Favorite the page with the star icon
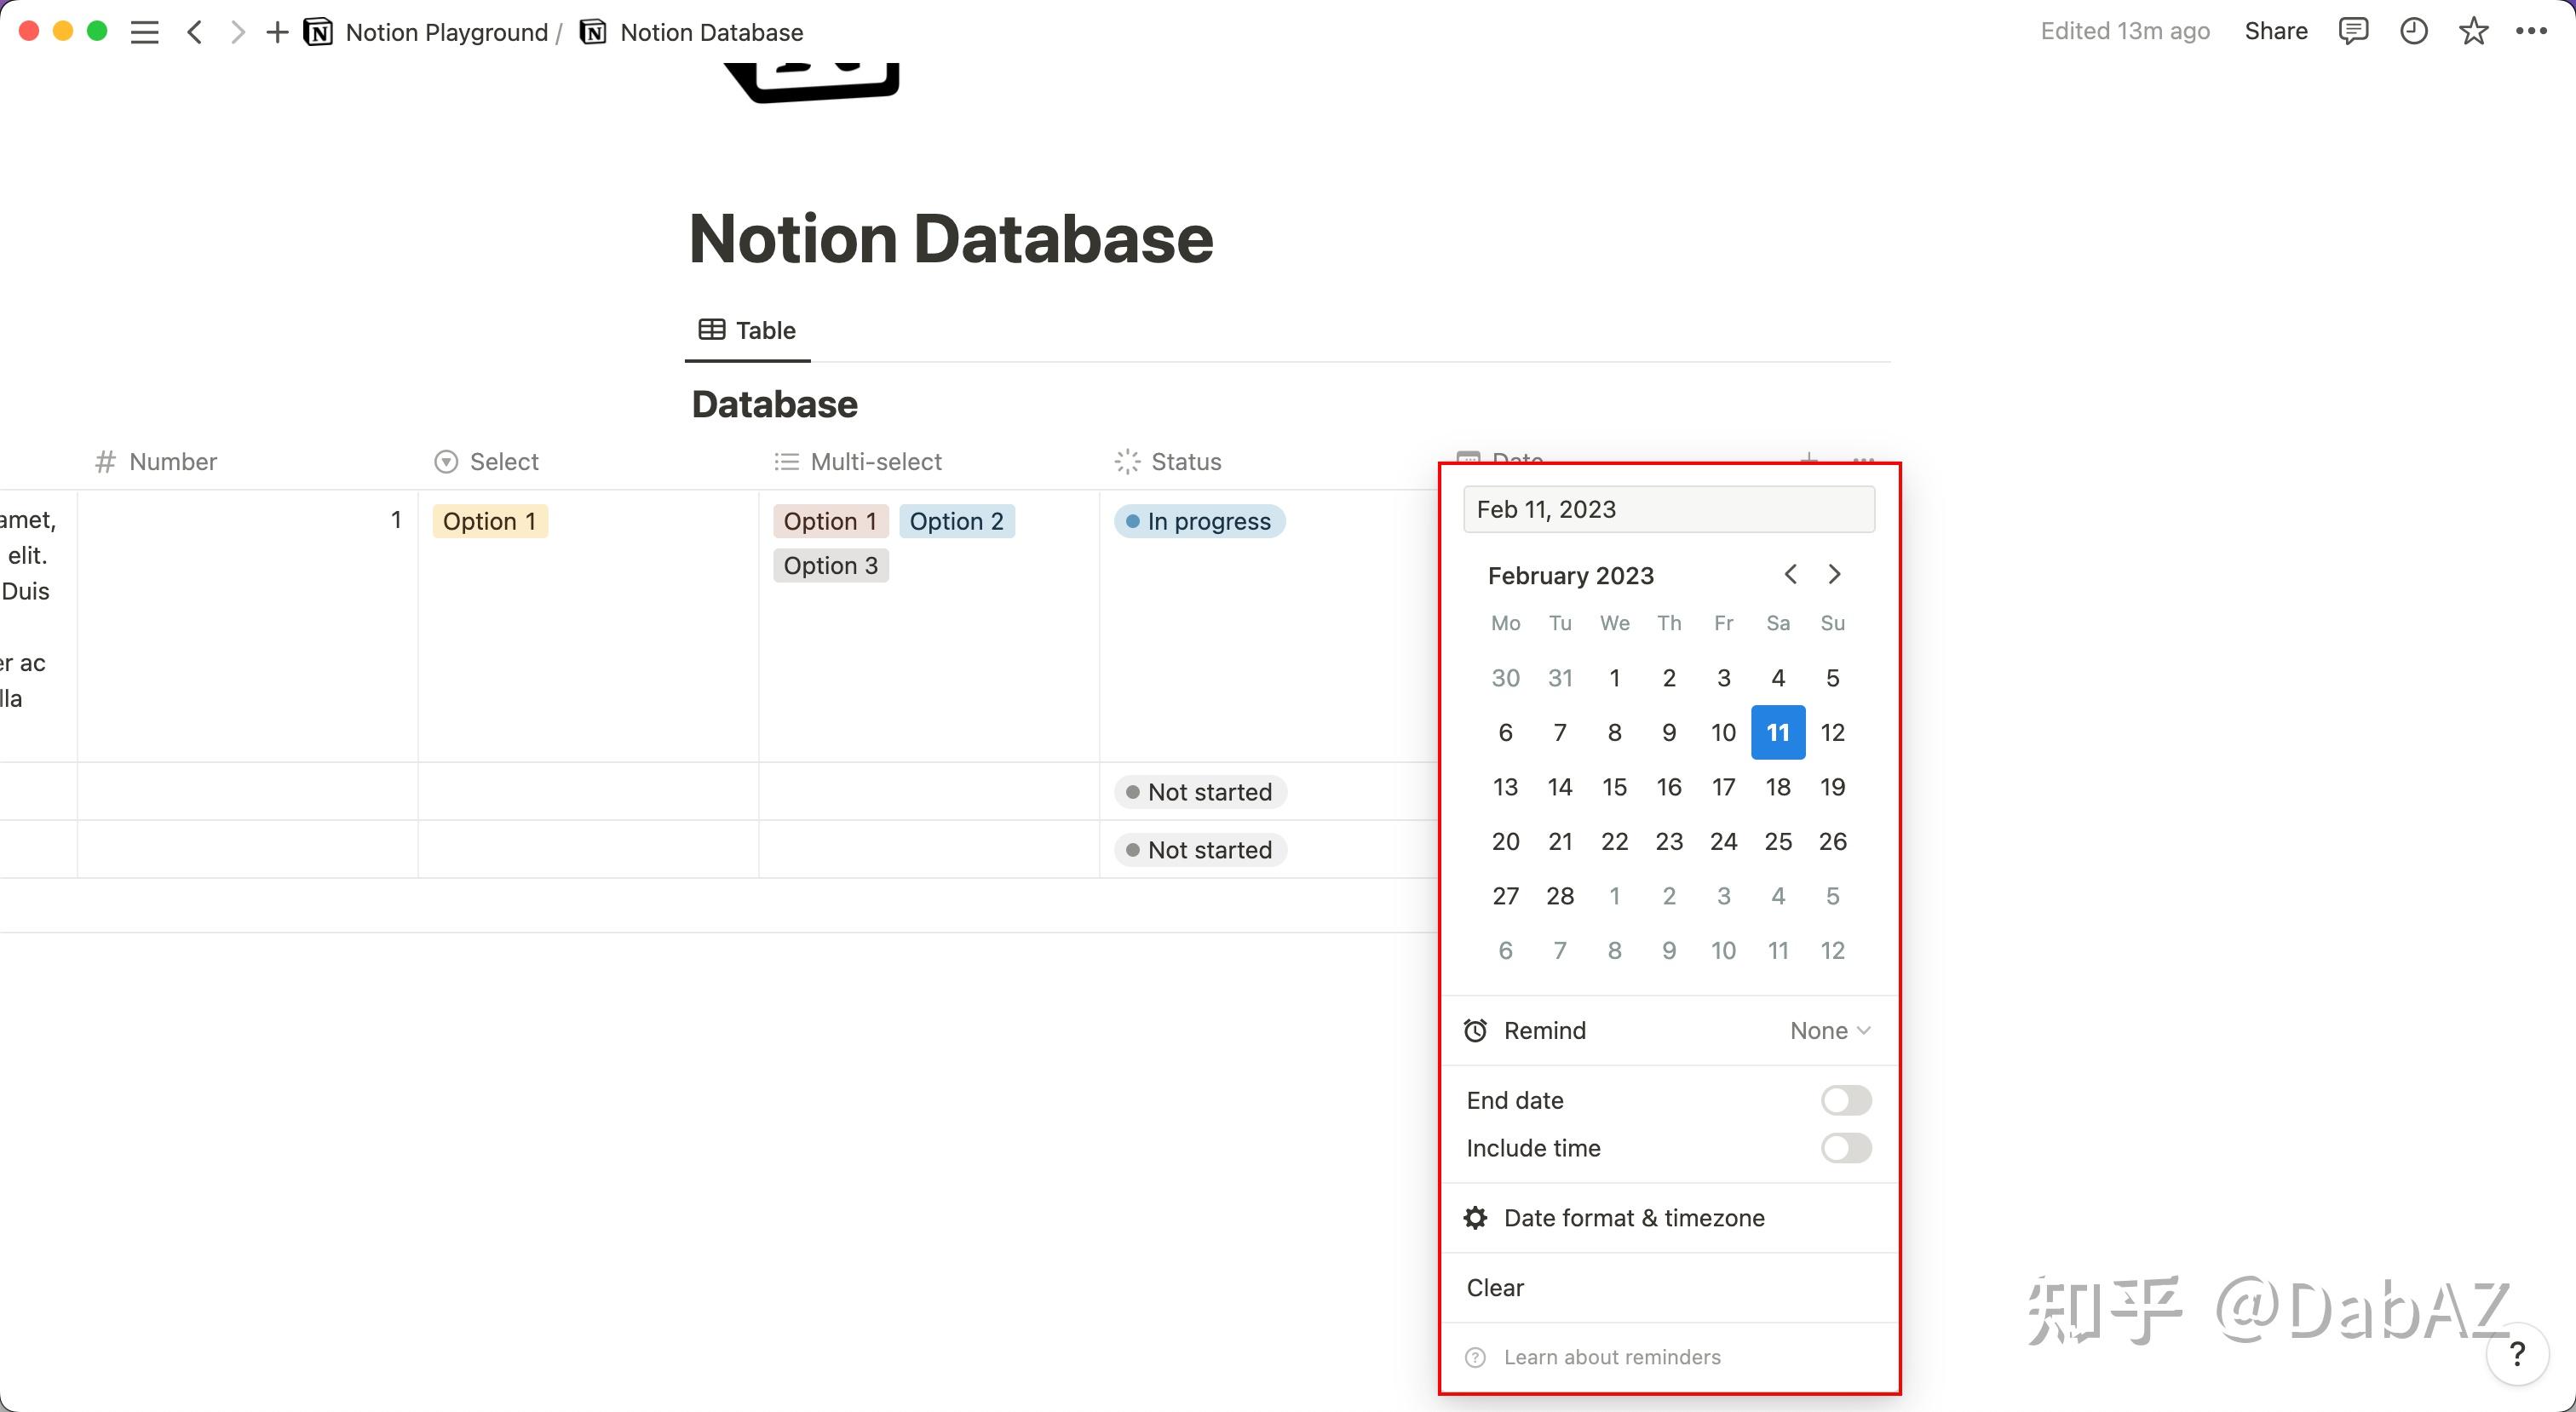This screenshot has width=2576, height=1412. 2473,31
